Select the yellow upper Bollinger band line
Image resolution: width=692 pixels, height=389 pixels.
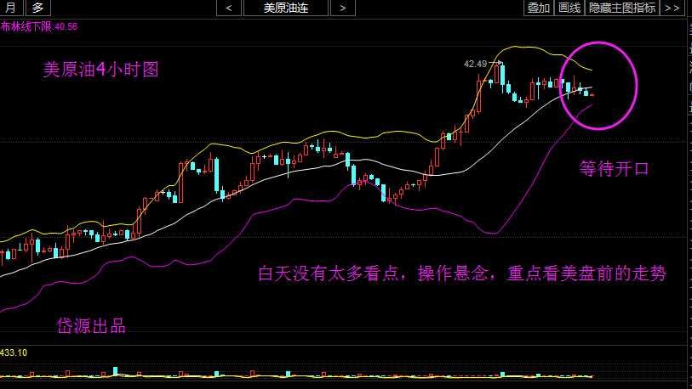(327, 132)
